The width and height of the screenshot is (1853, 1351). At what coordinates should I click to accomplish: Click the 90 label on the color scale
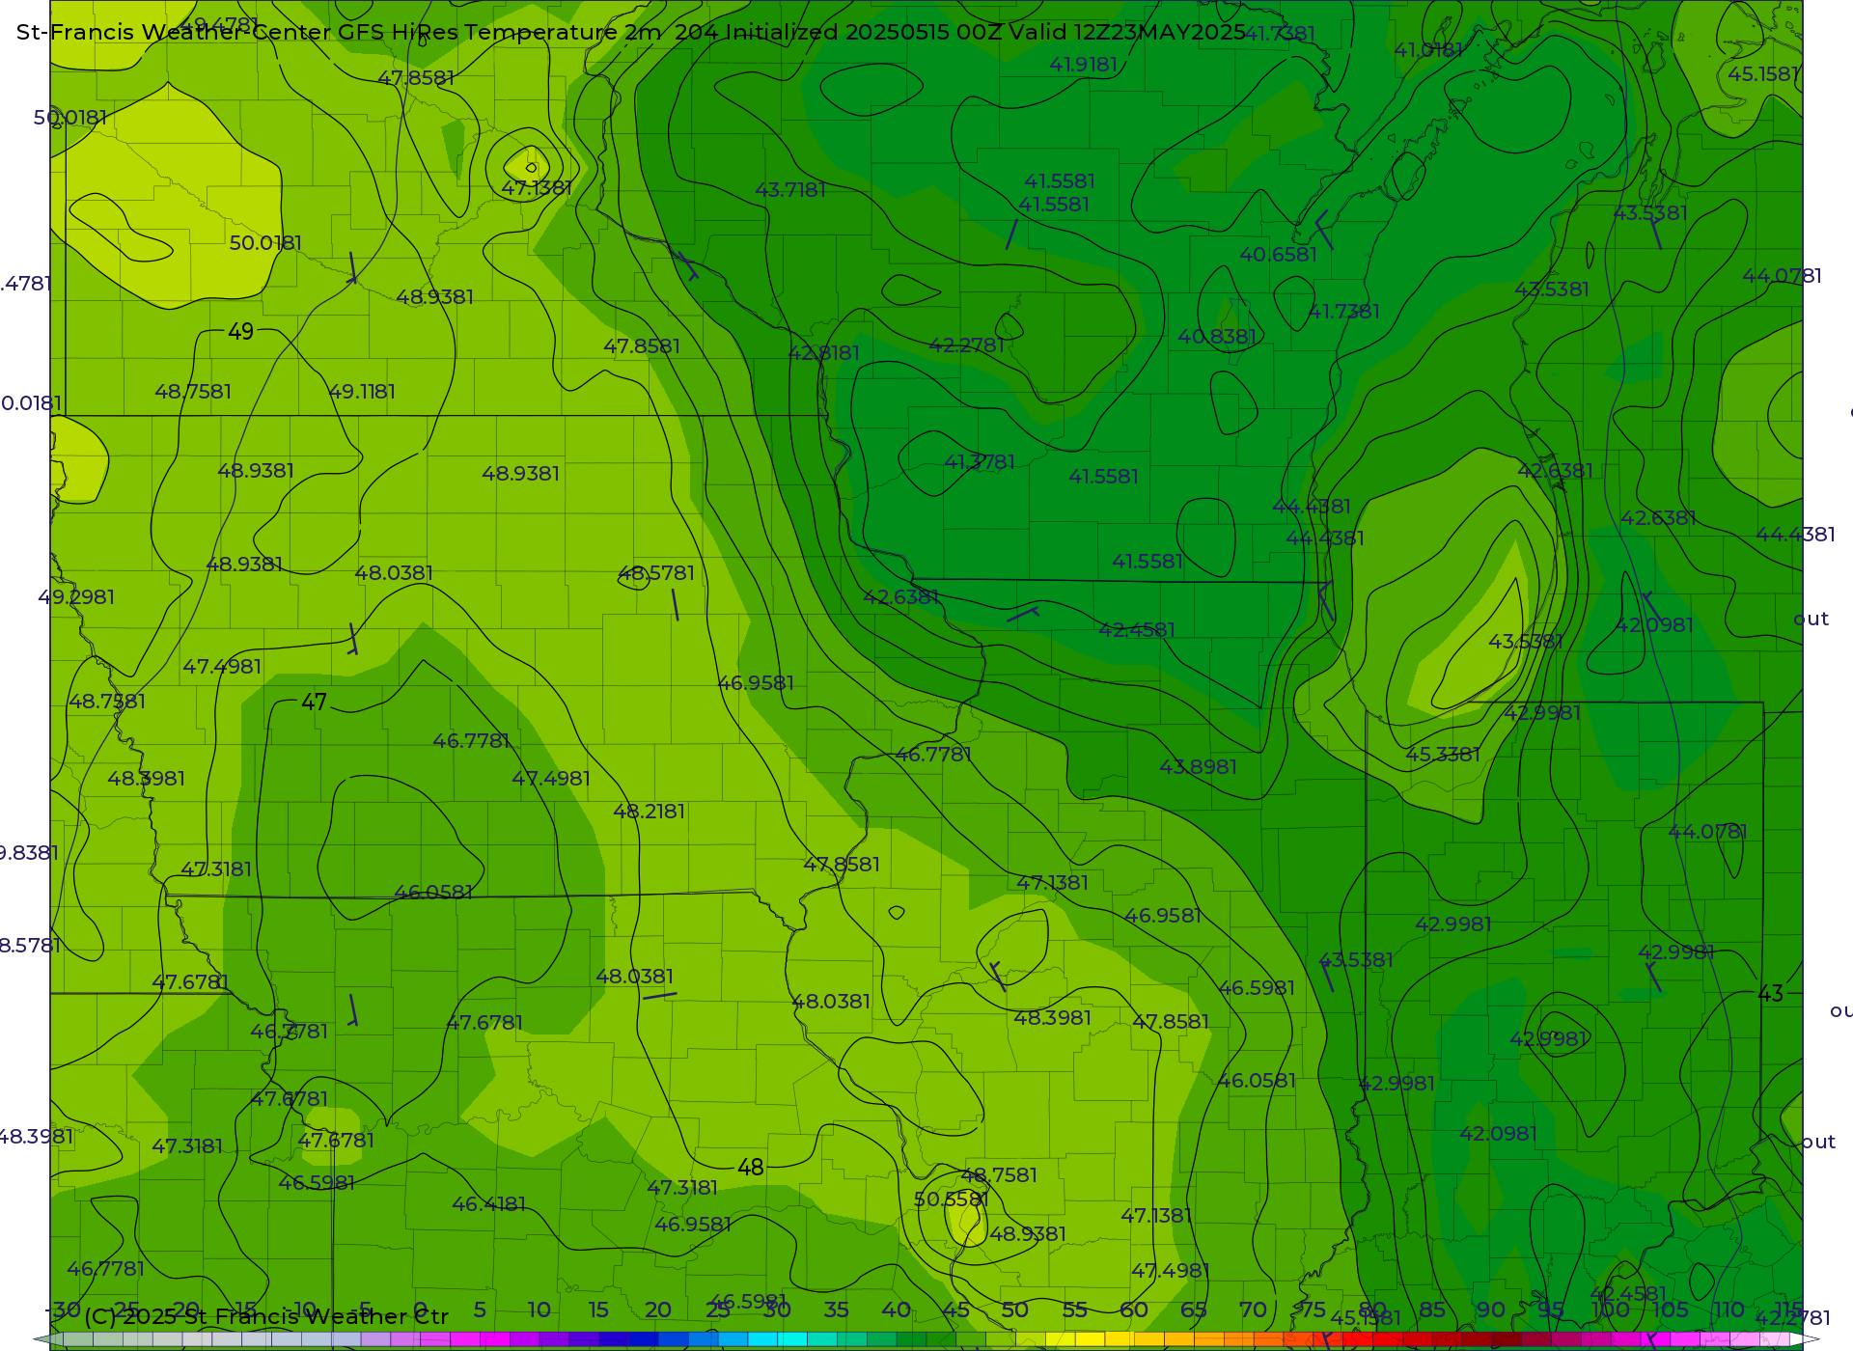1491,1310
